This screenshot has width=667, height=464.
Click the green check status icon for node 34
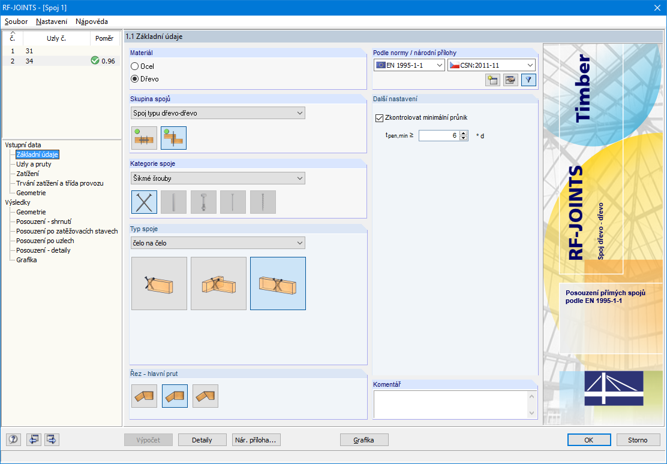click(95, 60)
